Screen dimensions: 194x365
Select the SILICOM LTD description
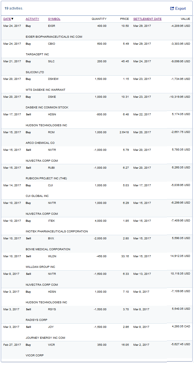point(35,72)
